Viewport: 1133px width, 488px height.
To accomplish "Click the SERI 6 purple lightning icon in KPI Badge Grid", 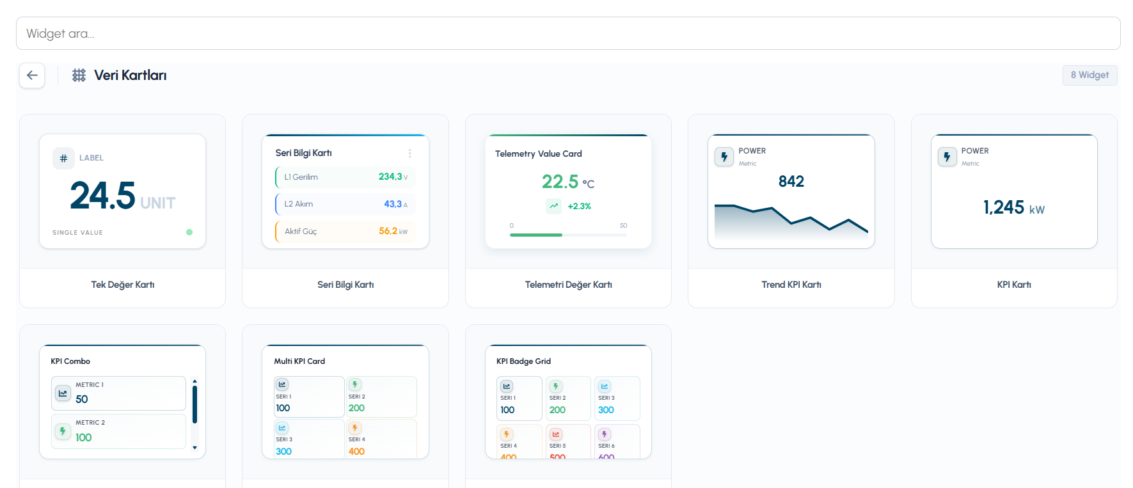I will 605,434.
